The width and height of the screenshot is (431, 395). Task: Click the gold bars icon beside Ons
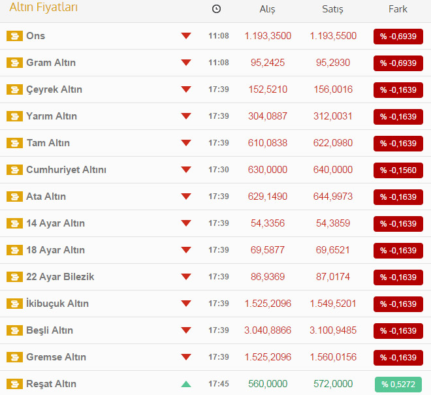(14, 36)
